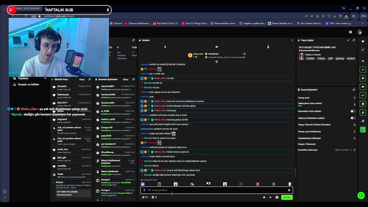
Task: Click the Sadece Sohbet category thumbnail
Action: [301, 56]
